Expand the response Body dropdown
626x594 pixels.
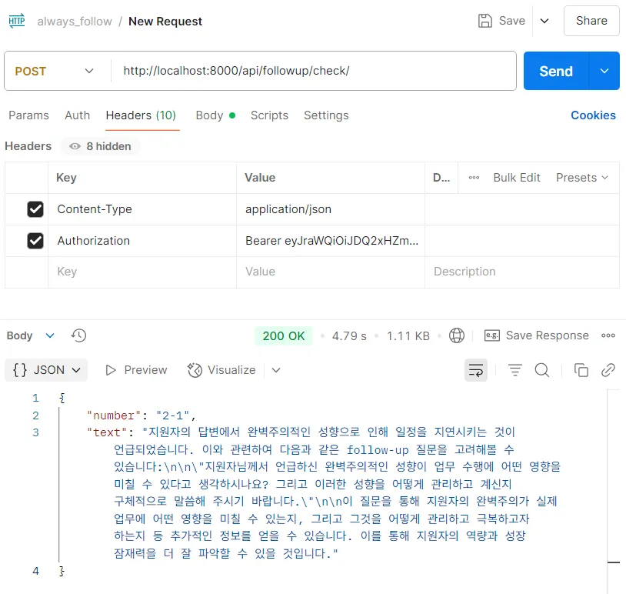50,335
